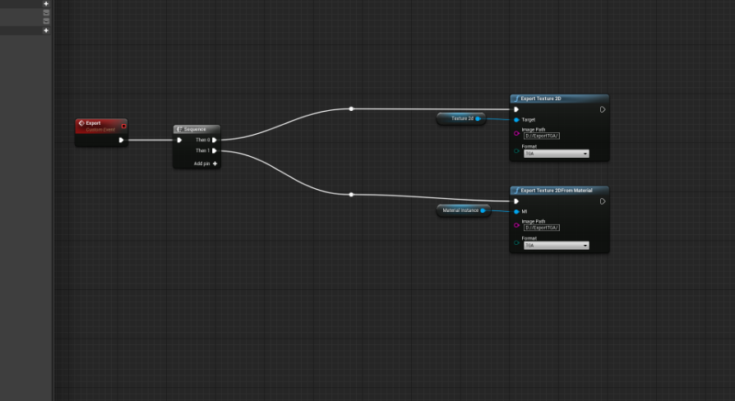Select the Export Texture 2DFrom Material node header

click(x=559, y=191)
